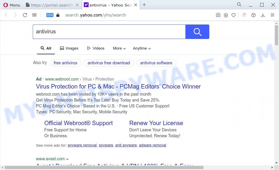Open a new tab with plus icon
The height and width of the screenshot is (170, 279).
point(144,5)
